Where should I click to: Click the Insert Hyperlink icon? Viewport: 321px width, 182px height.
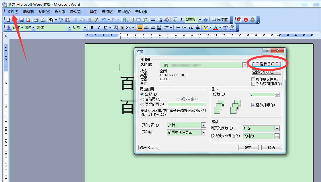pyautogui.click(x=126, y=20)
